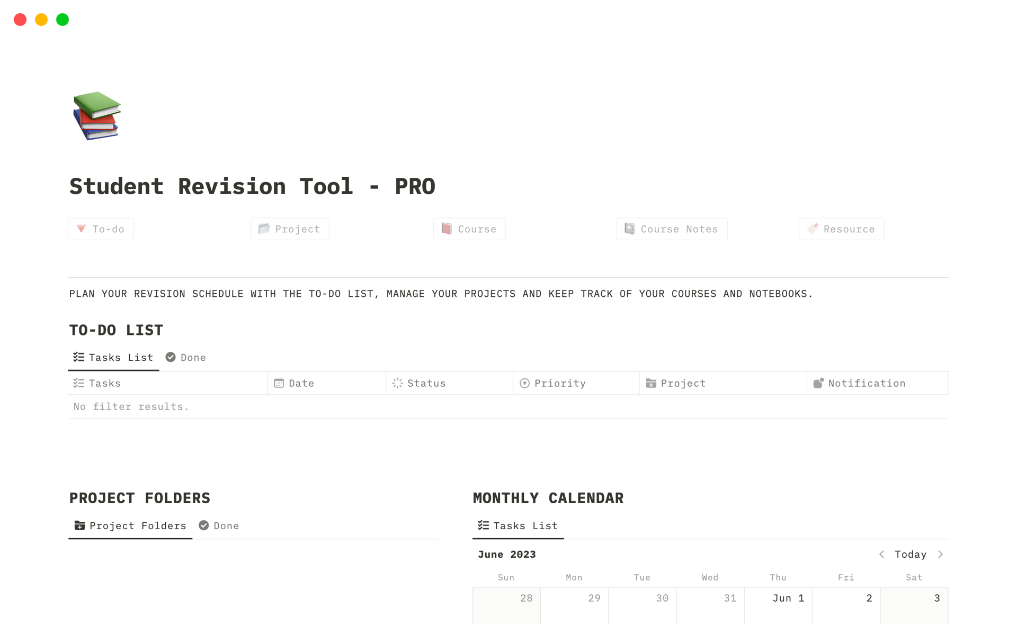Go to next month in calendar
Screen dimensions: 1017x635
coord(940,554)
